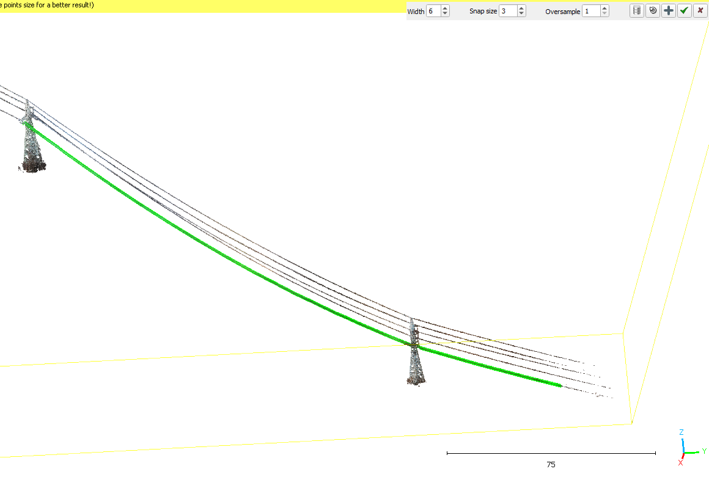Click the export polyline database icon
Viewport: 709px width, 477px height.
pyautogui.click(x=637, y=11)
